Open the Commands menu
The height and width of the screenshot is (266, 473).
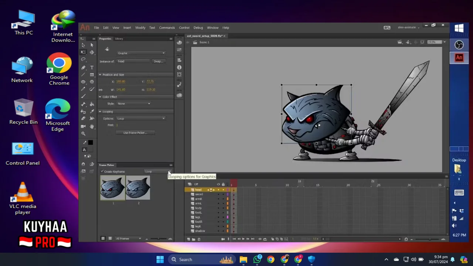click(167, 28)
